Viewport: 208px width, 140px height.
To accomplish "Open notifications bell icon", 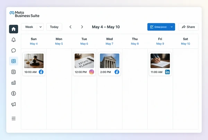I will (14, 40).
